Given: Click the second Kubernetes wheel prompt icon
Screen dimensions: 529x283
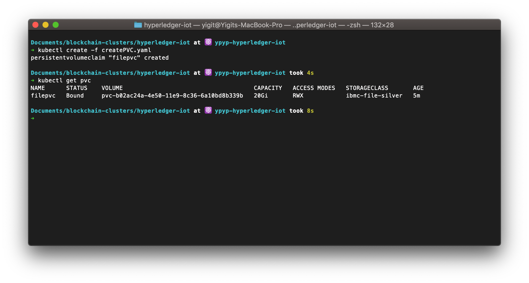Looking at the screenshot, I should click(208, 72).
